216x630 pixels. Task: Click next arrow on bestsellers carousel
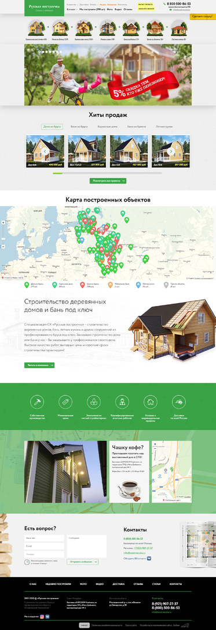(x=171, y=151)
